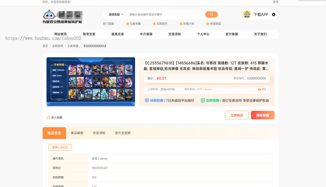This screenshot has height=187, width=326.
Task: Open the game account preview image
Action: click(91, 82)
